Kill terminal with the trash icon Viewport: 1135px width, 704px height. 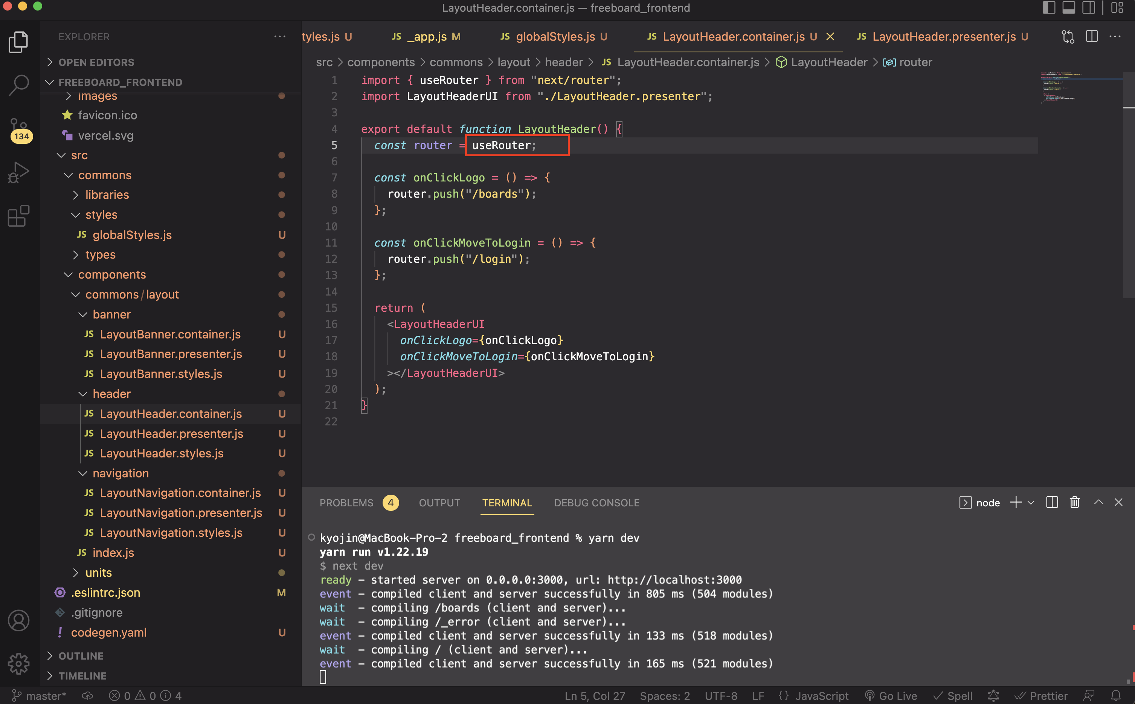pyautogui.click(x=1074, y=502)
